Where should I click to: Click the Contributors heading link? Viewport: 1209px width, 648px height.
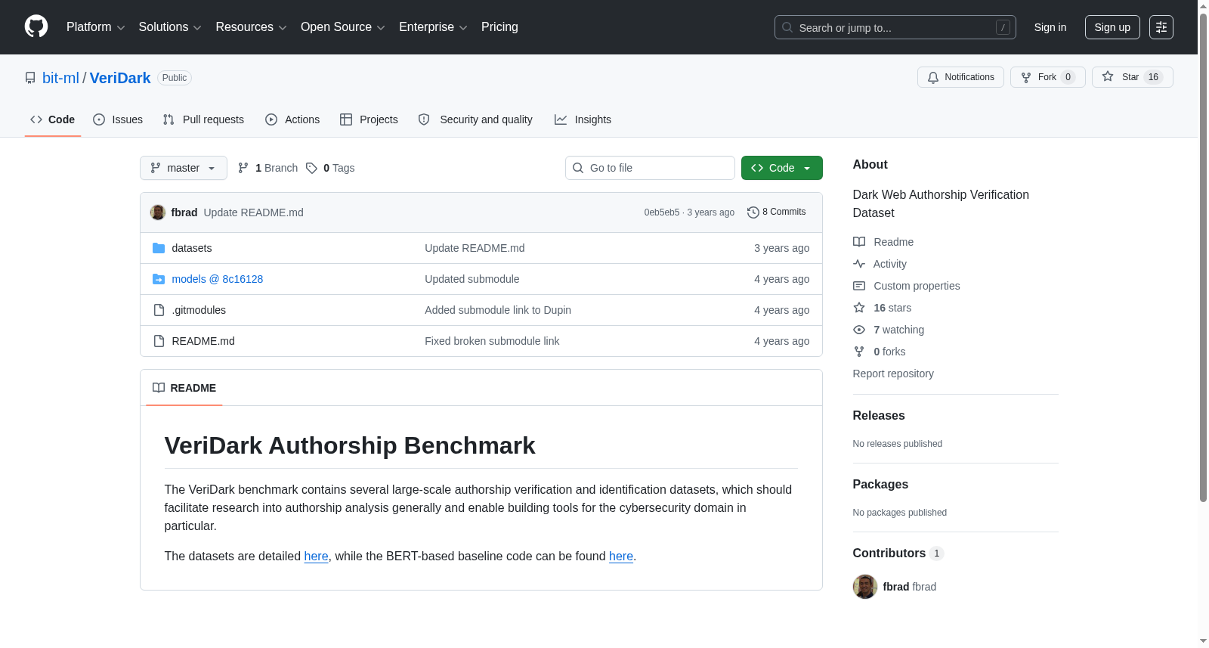(898, 553)
